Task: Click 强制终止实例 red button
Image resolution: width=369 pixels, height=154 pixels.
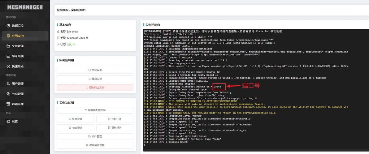Action: [95, 88]
